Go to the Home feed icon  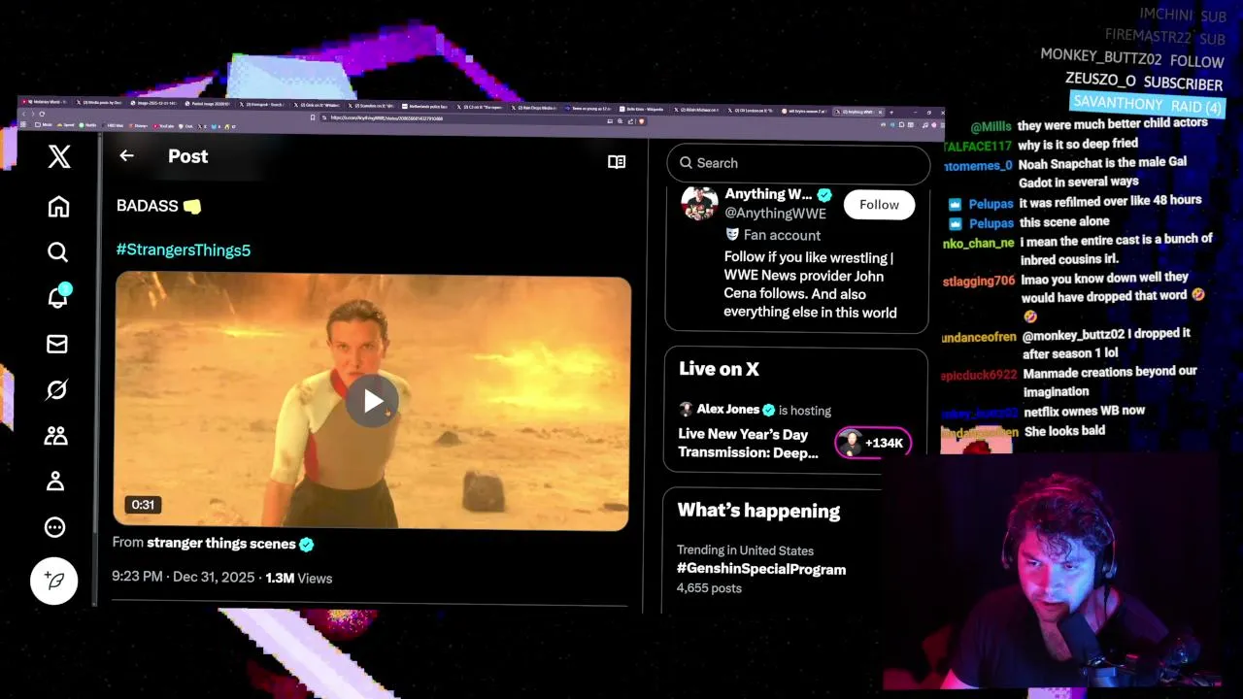coord(58,206)
